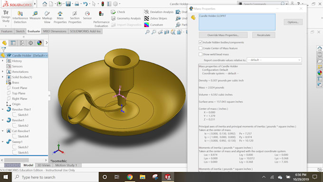This screenshot has width=323, height=182.
Task: Toggle Include hidden bodies/components checkbox
Action: click(x=200, y=42)
